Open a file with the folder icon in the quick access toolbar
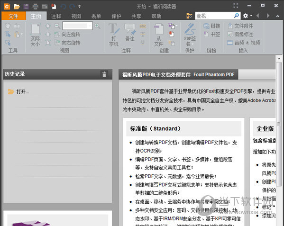The image size is (284, 226). (17, 7)
